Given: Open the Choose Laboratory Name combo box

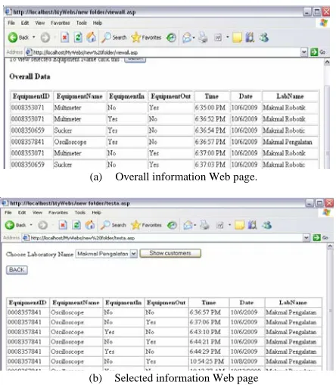Looking at the screenshot, I should click(x=106, y=254).
